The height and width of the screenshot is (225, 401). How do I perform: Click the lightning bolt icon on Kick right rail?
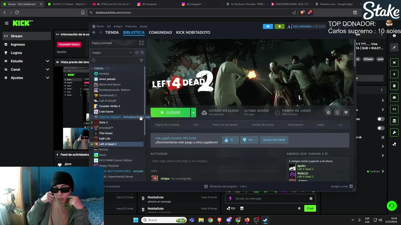point(394,74)
